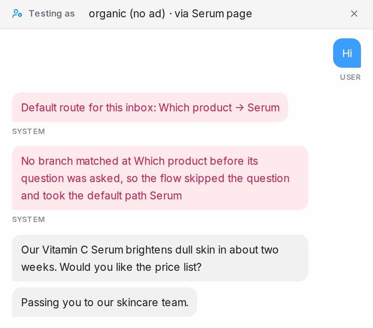Open the "organic (no ad)" persona selector

pyautogui.click(x=127, y=14)
